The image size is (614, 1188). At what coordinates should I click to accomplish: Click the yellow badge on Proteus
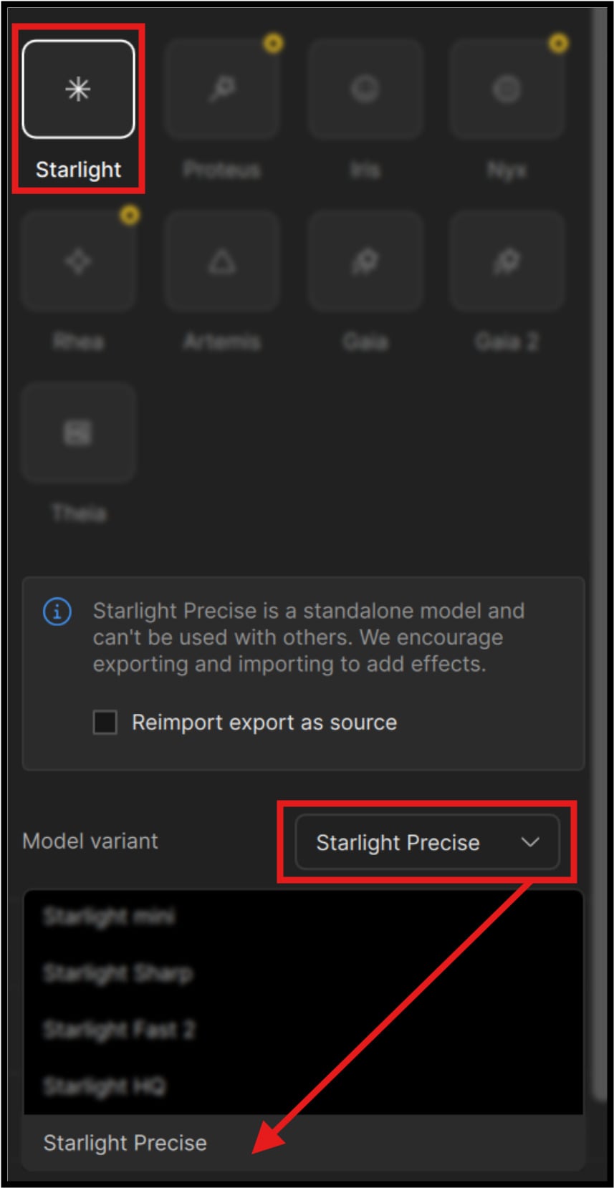273,44
